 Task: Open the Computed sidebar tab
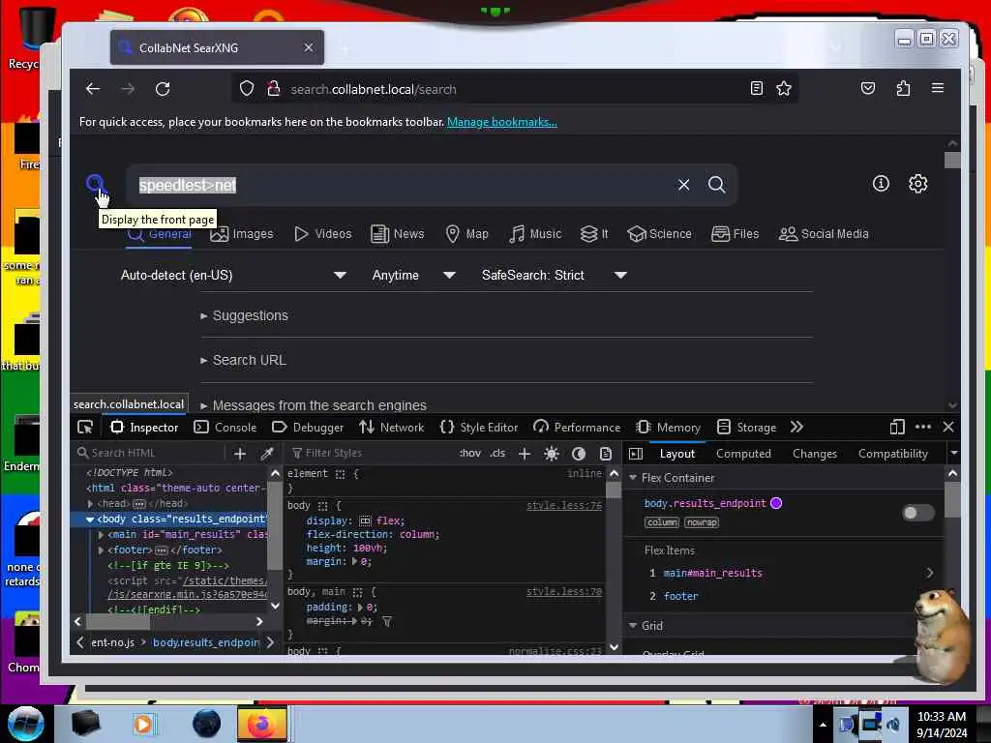pos(743,454)
